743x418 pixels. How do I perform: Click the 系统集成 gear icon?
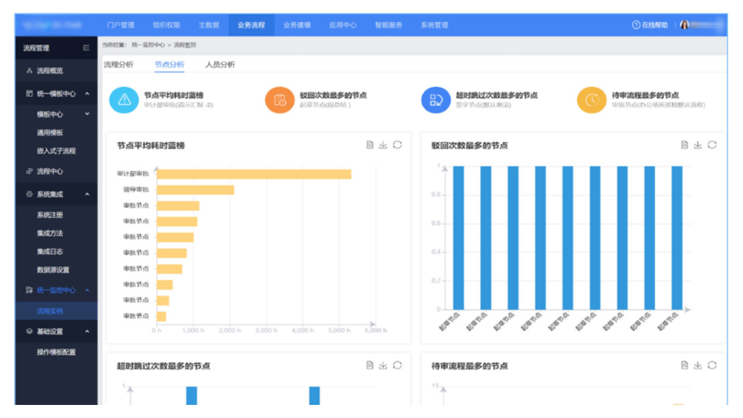pos(29,195)
